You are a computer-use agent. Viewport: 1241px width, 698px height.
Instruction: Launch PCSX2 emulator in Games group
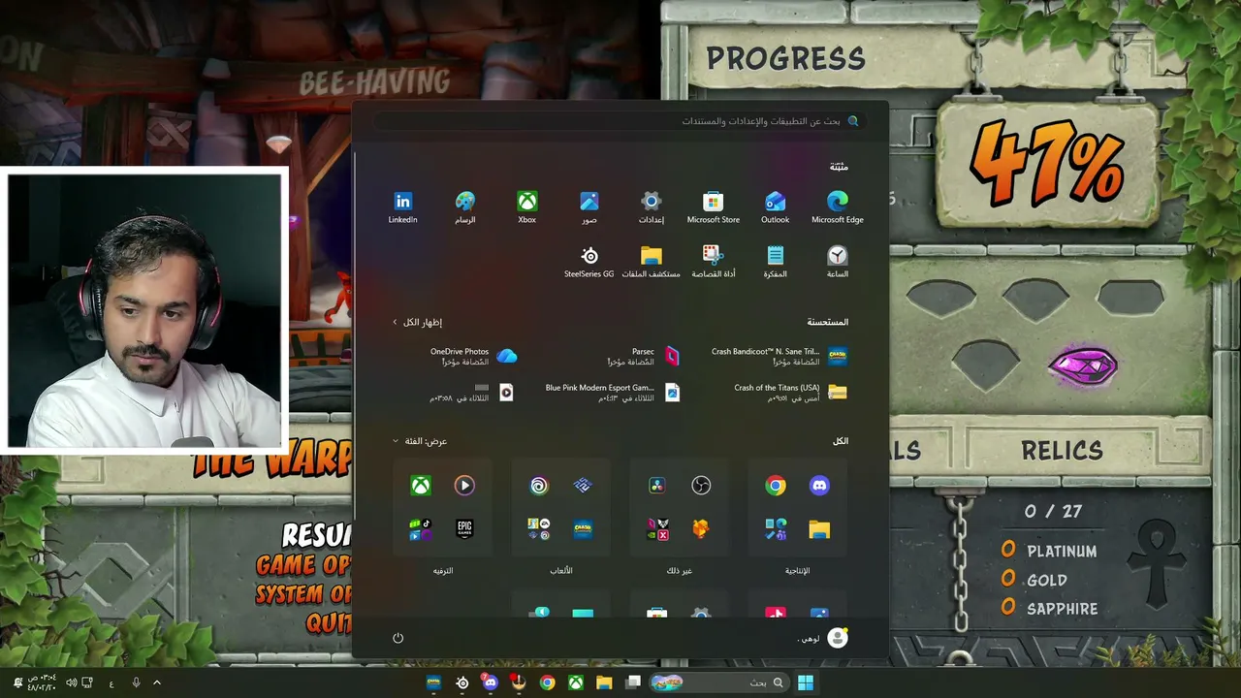[583, 486]
